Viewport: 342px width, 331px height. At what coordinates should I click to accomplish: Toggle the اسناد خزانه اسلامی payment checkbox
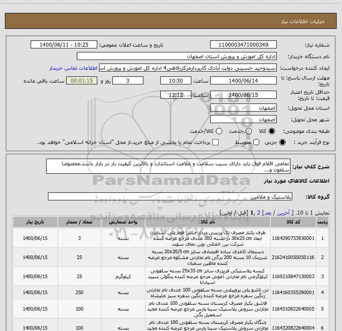tap(215, 142)
